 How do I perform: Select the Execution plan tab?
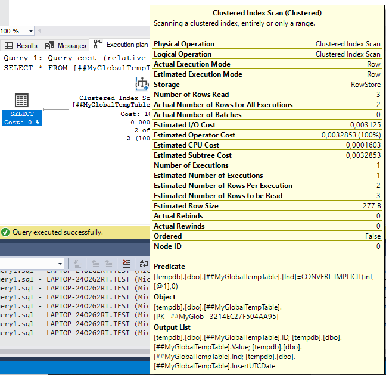click(x=120, y=45)
